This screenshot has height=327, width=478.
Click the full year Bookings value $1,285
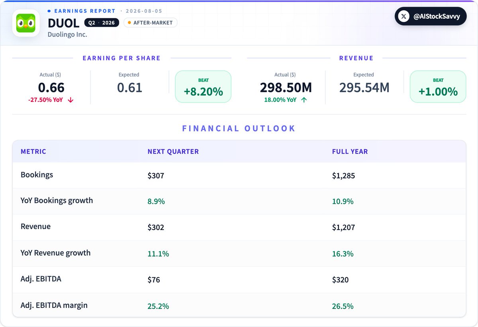tap(343, 175)
